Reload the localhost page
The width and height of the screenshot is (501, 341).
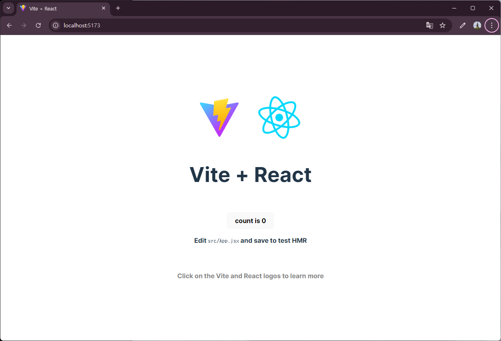pos(38,25)
